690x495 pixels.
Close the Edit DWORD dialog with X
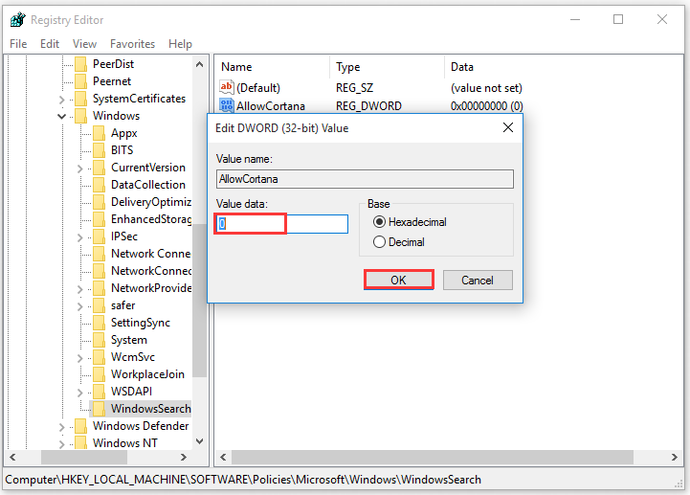(x=508, y=127)
